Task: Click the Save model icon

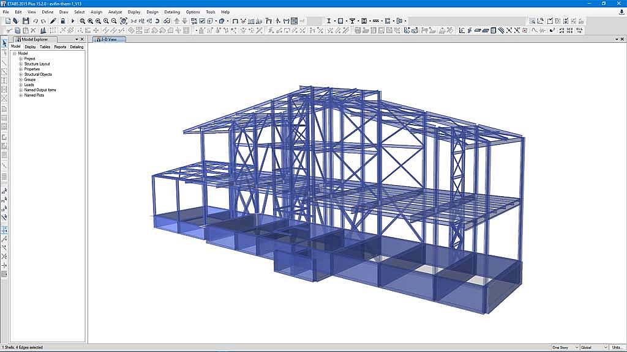Action: tap(26, 21)
